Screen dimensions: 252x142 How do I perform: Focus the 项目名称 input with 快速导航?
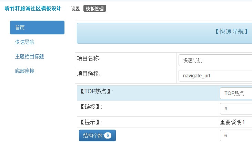tap(215, 60)
